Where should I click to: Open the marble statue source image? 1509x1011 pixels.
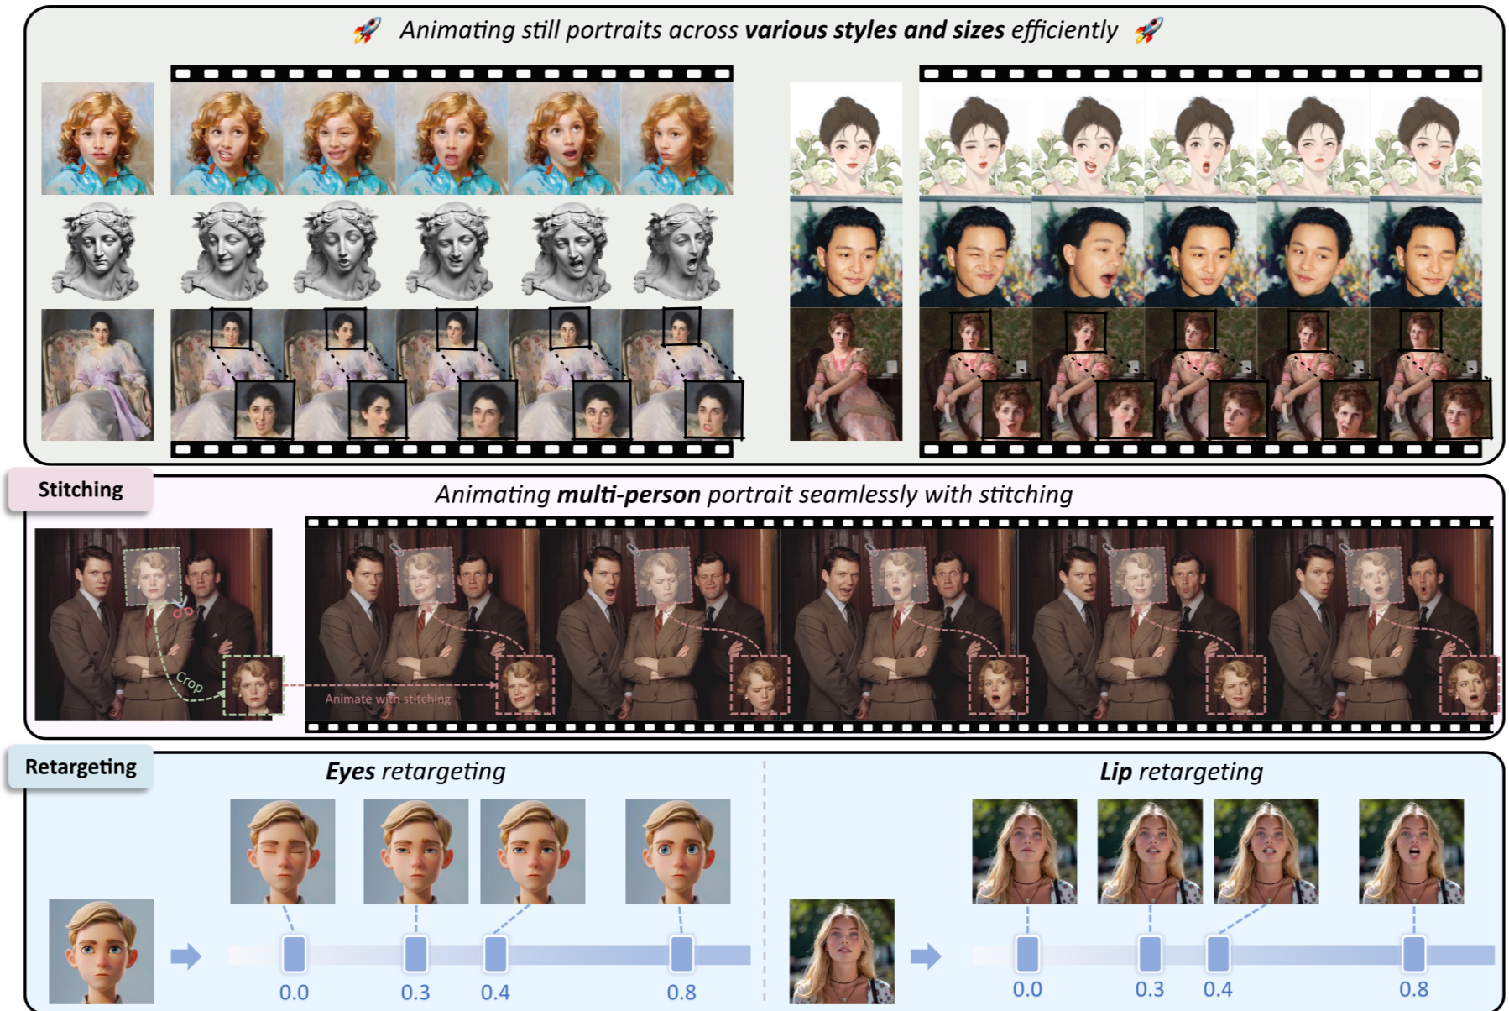(x=97, y=250)
